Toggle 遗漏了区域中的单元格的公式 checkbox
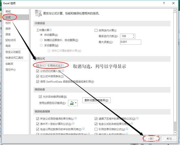Viewport: 180px width, 145px height. click(x=96, y=119)
